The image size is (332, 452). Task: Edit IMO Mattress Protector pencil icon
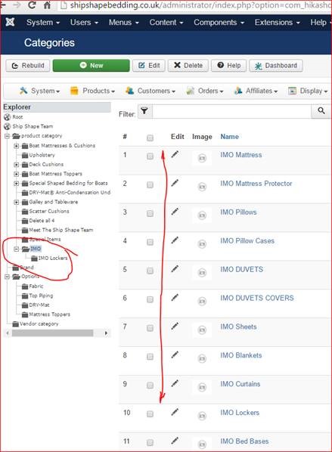175,183
